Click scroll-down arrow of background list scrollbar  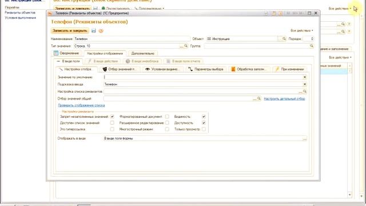coord(349,195)
